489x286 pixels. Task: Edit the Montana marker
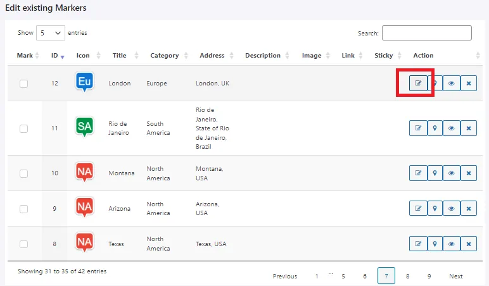pyautogui.click(x=418, y=173)
